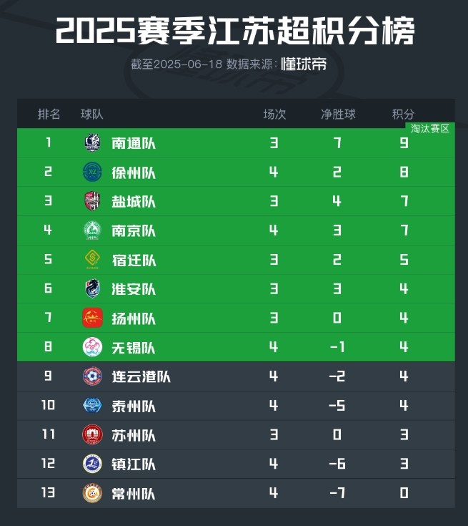Image resolution: width=468 pixels, height=526 pixels.
Task: Click the Zhenjiang team (镇江队) logo
Action: (x=92, y=464)
